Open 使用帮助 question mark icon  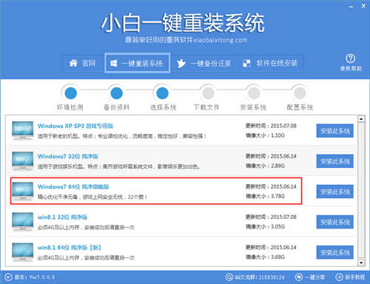(351, 58)
